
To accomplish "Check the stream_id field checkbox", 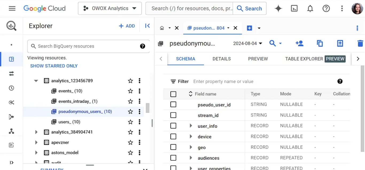I will [x=173, y=115].
